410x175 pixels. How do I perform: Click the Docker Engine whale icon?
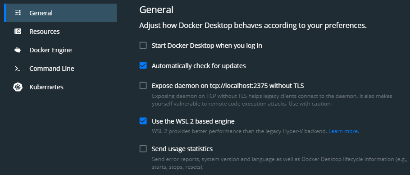18,50
